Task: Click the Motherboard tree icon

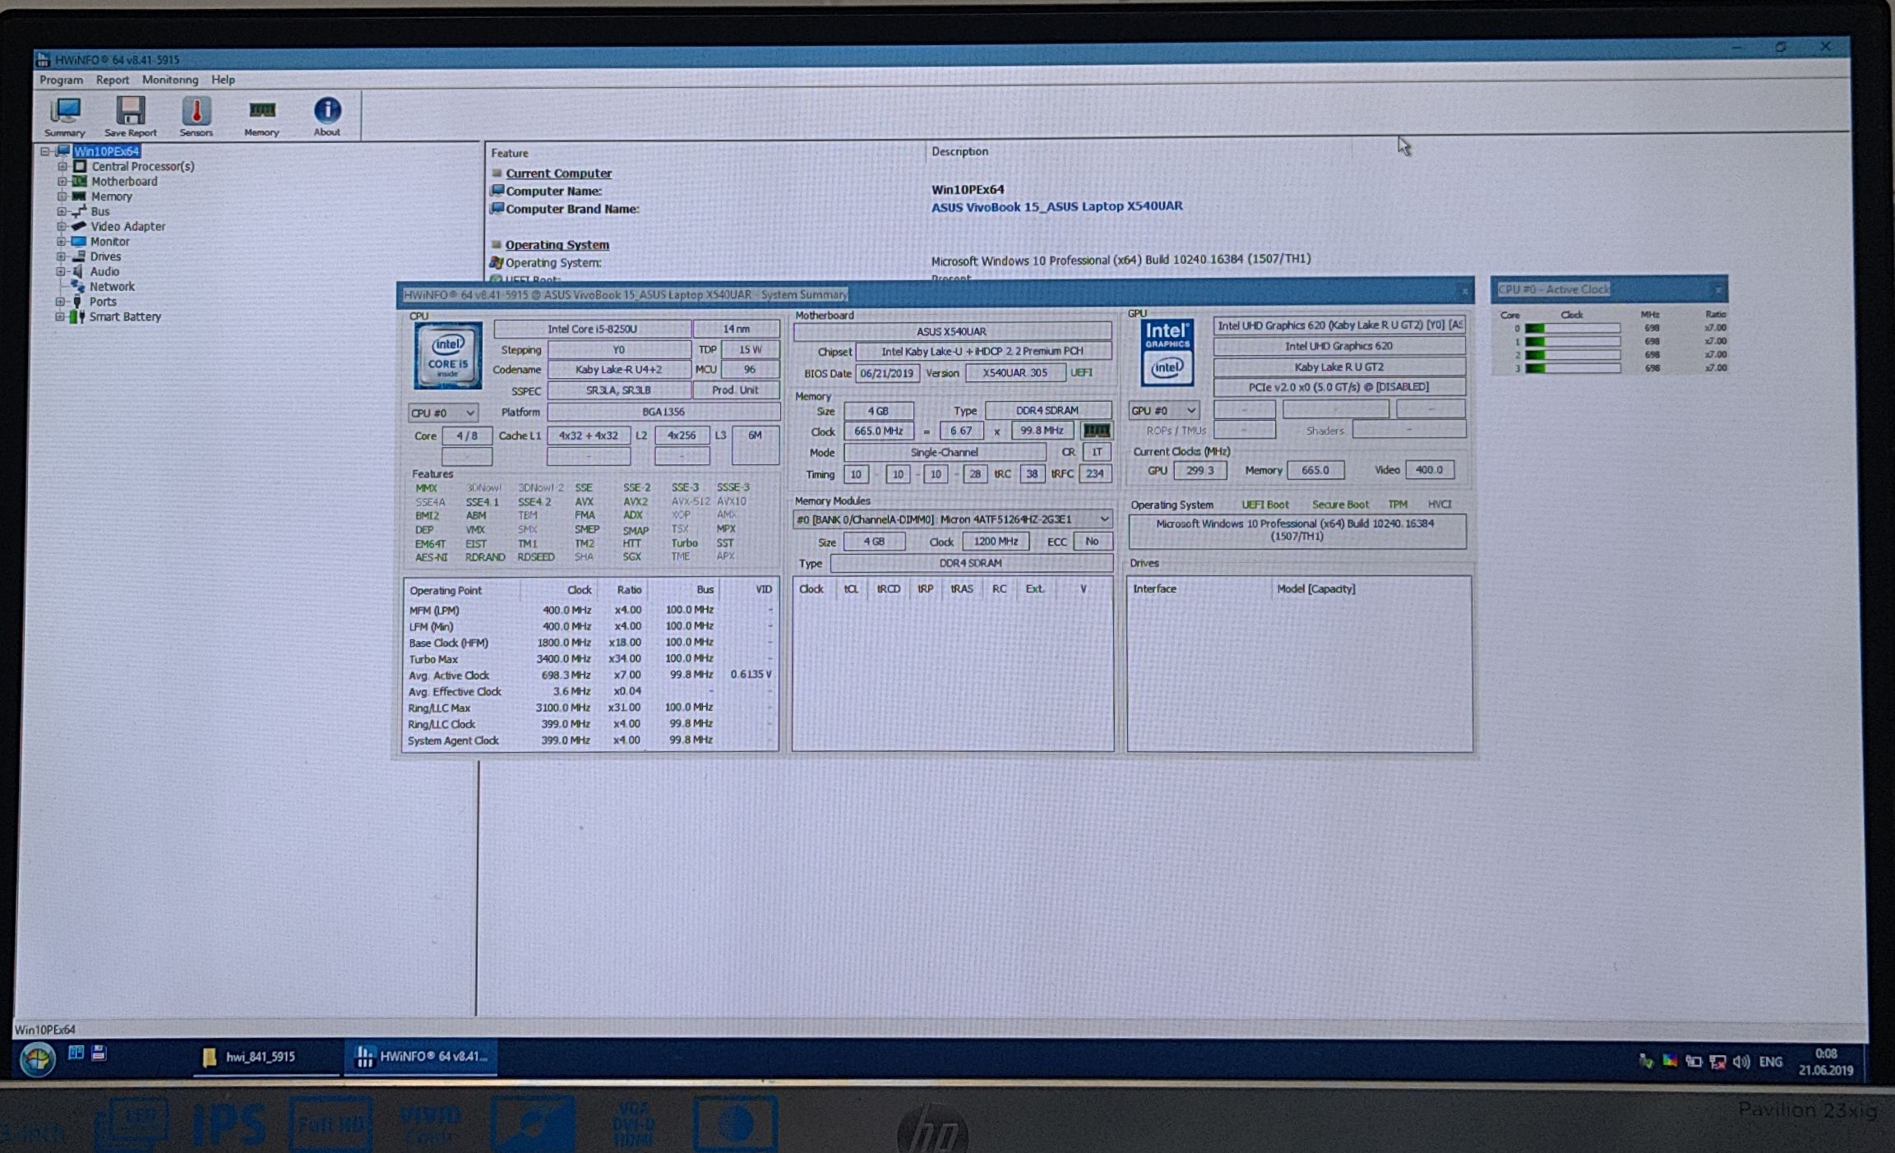Action: [80, 181]
